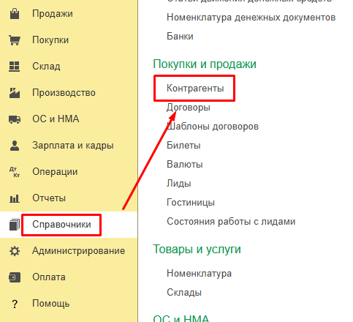Go to the Оплата section
Image resolution: width=353 pixels, height=322 pixels.
pyautogui.click(x=49, y=277)
